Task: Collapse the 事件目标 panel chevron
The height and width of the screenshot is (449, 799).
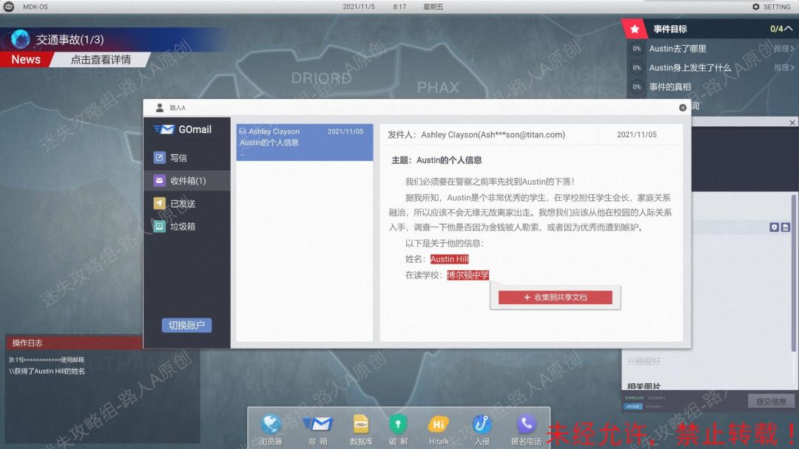Action: pyautogui.click(x=789, y=29)
